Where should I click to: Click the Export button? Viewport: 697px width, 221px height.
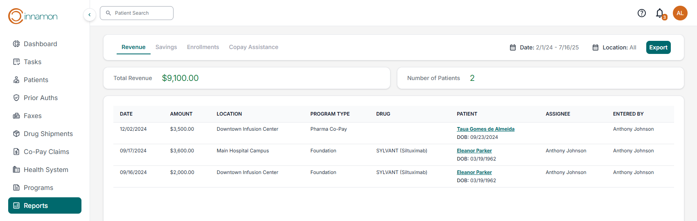pyautogui.click(x=658, y=47)
